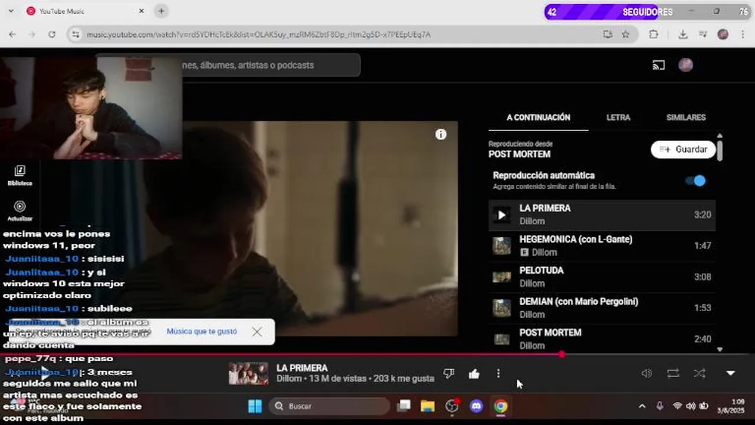Like the song LA PRIMERA

tap(474, 373)
